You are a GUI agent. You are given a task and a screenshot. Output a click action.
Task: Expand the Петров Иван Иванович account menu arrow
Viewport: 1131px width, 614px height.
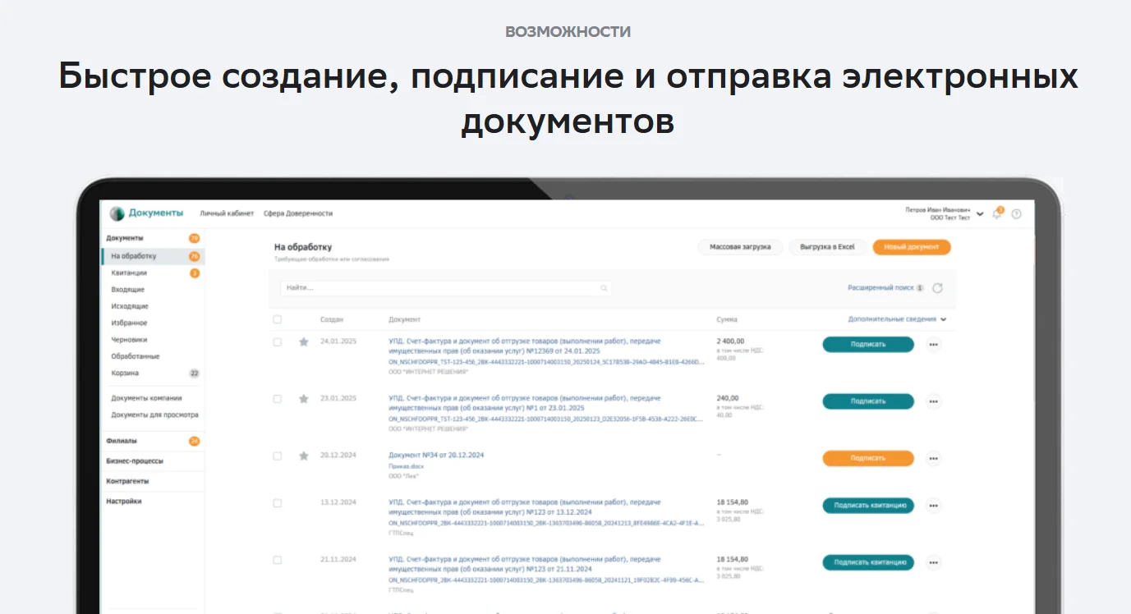(x=980, y=214)
